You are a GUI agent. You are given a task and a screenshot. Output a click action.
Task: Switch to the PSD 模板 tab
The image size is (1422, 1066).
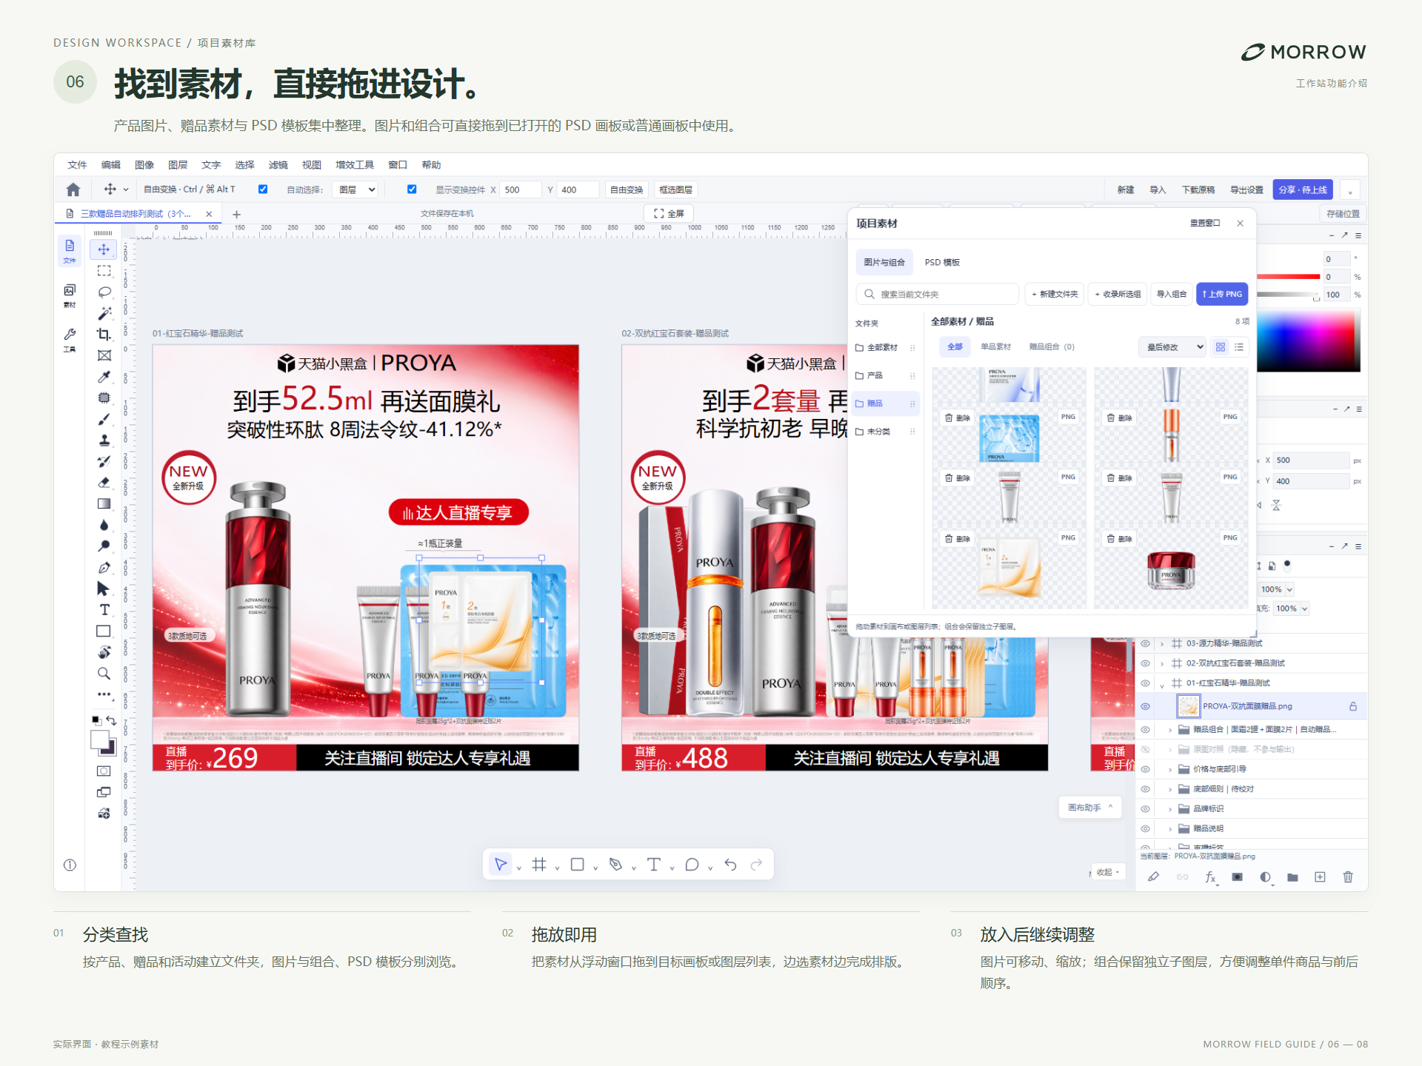942,262
